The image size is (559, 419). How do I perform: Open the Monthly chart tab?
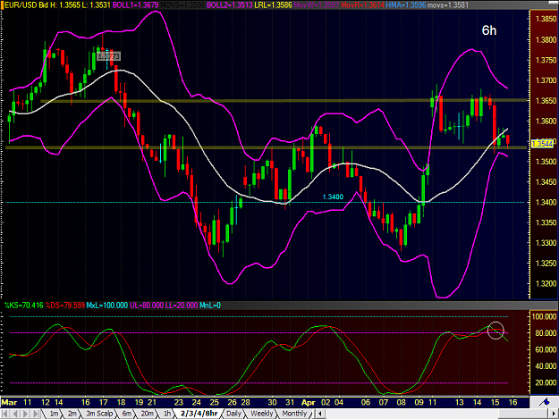pos(294,414)
